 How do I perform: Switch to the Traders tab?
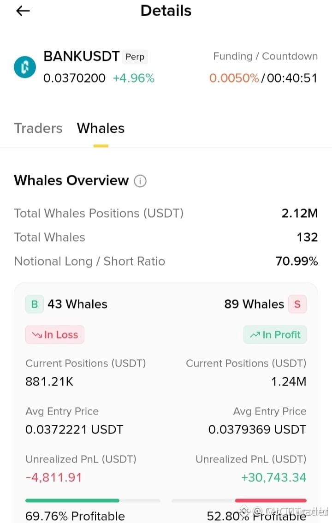(38, 128)
